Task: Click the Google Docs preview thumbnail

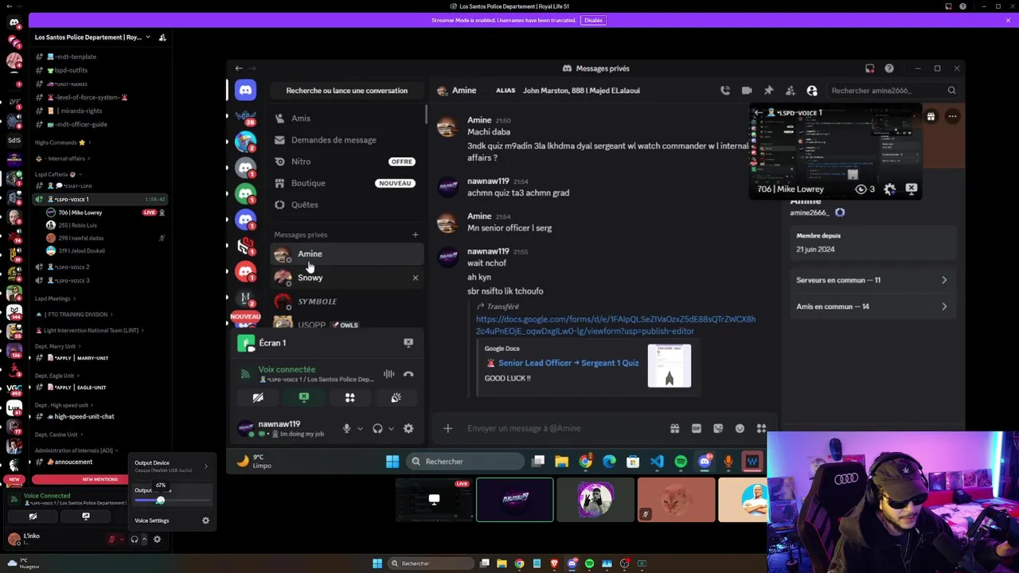Action: 669,366
